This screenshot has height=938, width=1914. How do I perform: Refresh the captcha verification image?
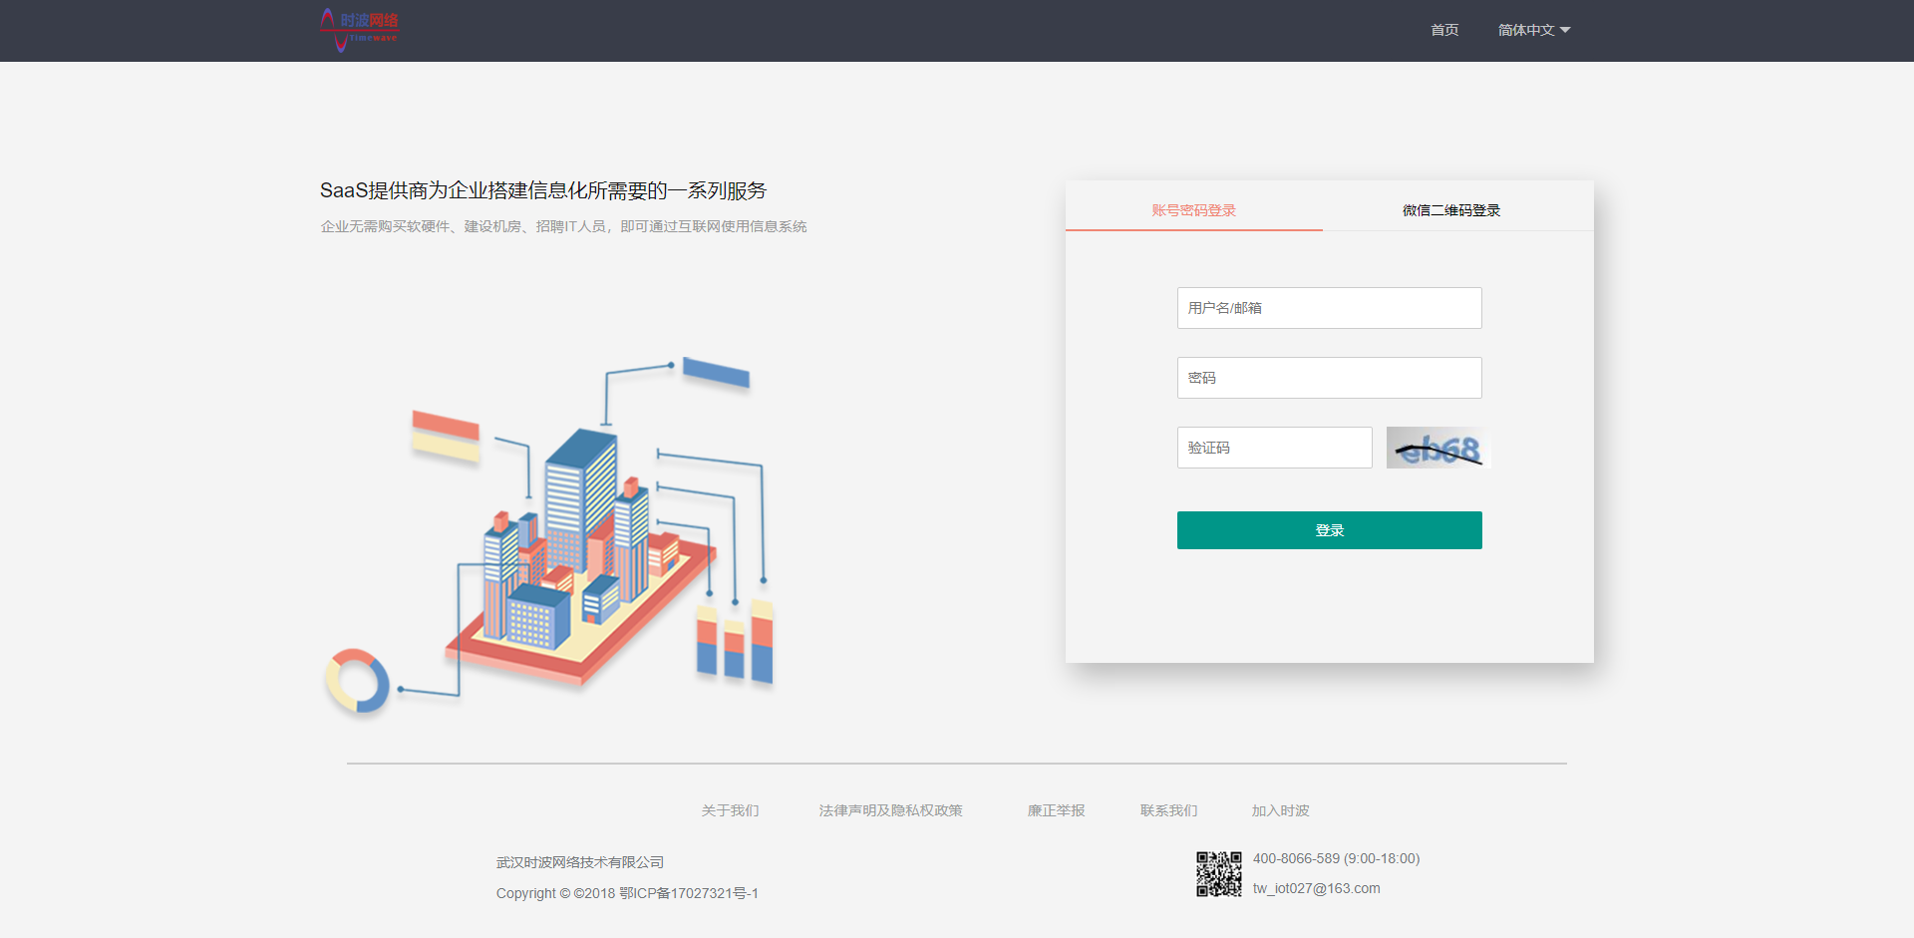tap(1435, 449)
